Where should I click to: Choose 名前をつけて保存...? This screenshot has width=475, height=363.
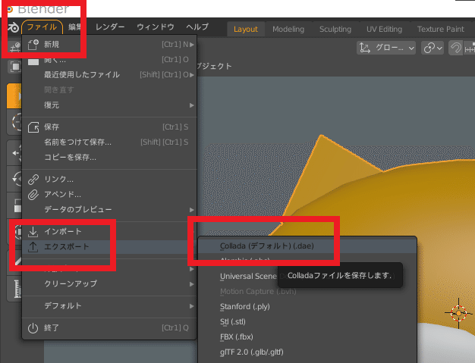109,142
